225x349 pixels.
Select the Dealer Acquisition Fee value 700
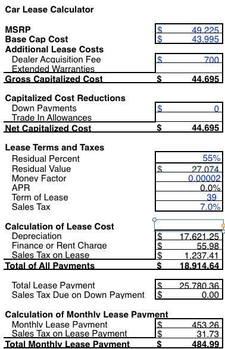pos(189,58)
